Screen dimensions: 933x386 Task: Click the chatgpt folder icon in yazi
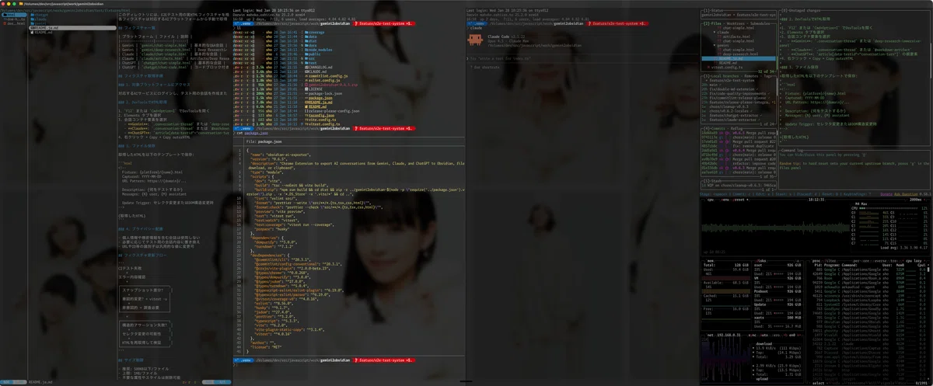pyautogui.click(x=32, y=15)
